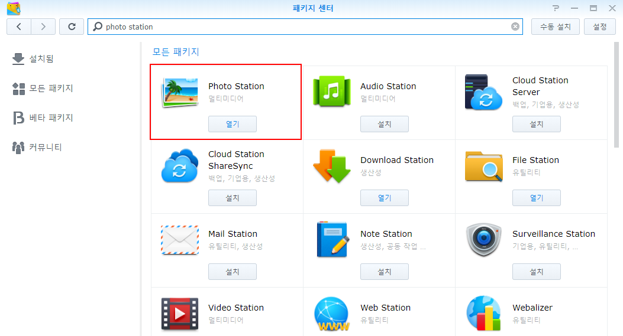Click the Cloud Station Server icon
This screenshot has height=336, width=623.
[483, 92]
